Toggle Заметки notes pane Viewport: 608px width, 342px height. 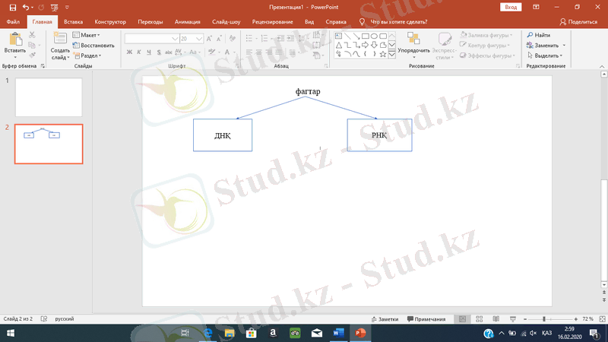[x=385, y=318]
